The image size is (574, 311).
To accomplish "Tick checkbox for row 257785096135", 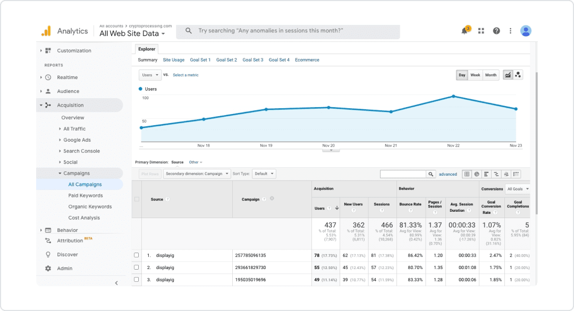I will [x=136, y=255].
